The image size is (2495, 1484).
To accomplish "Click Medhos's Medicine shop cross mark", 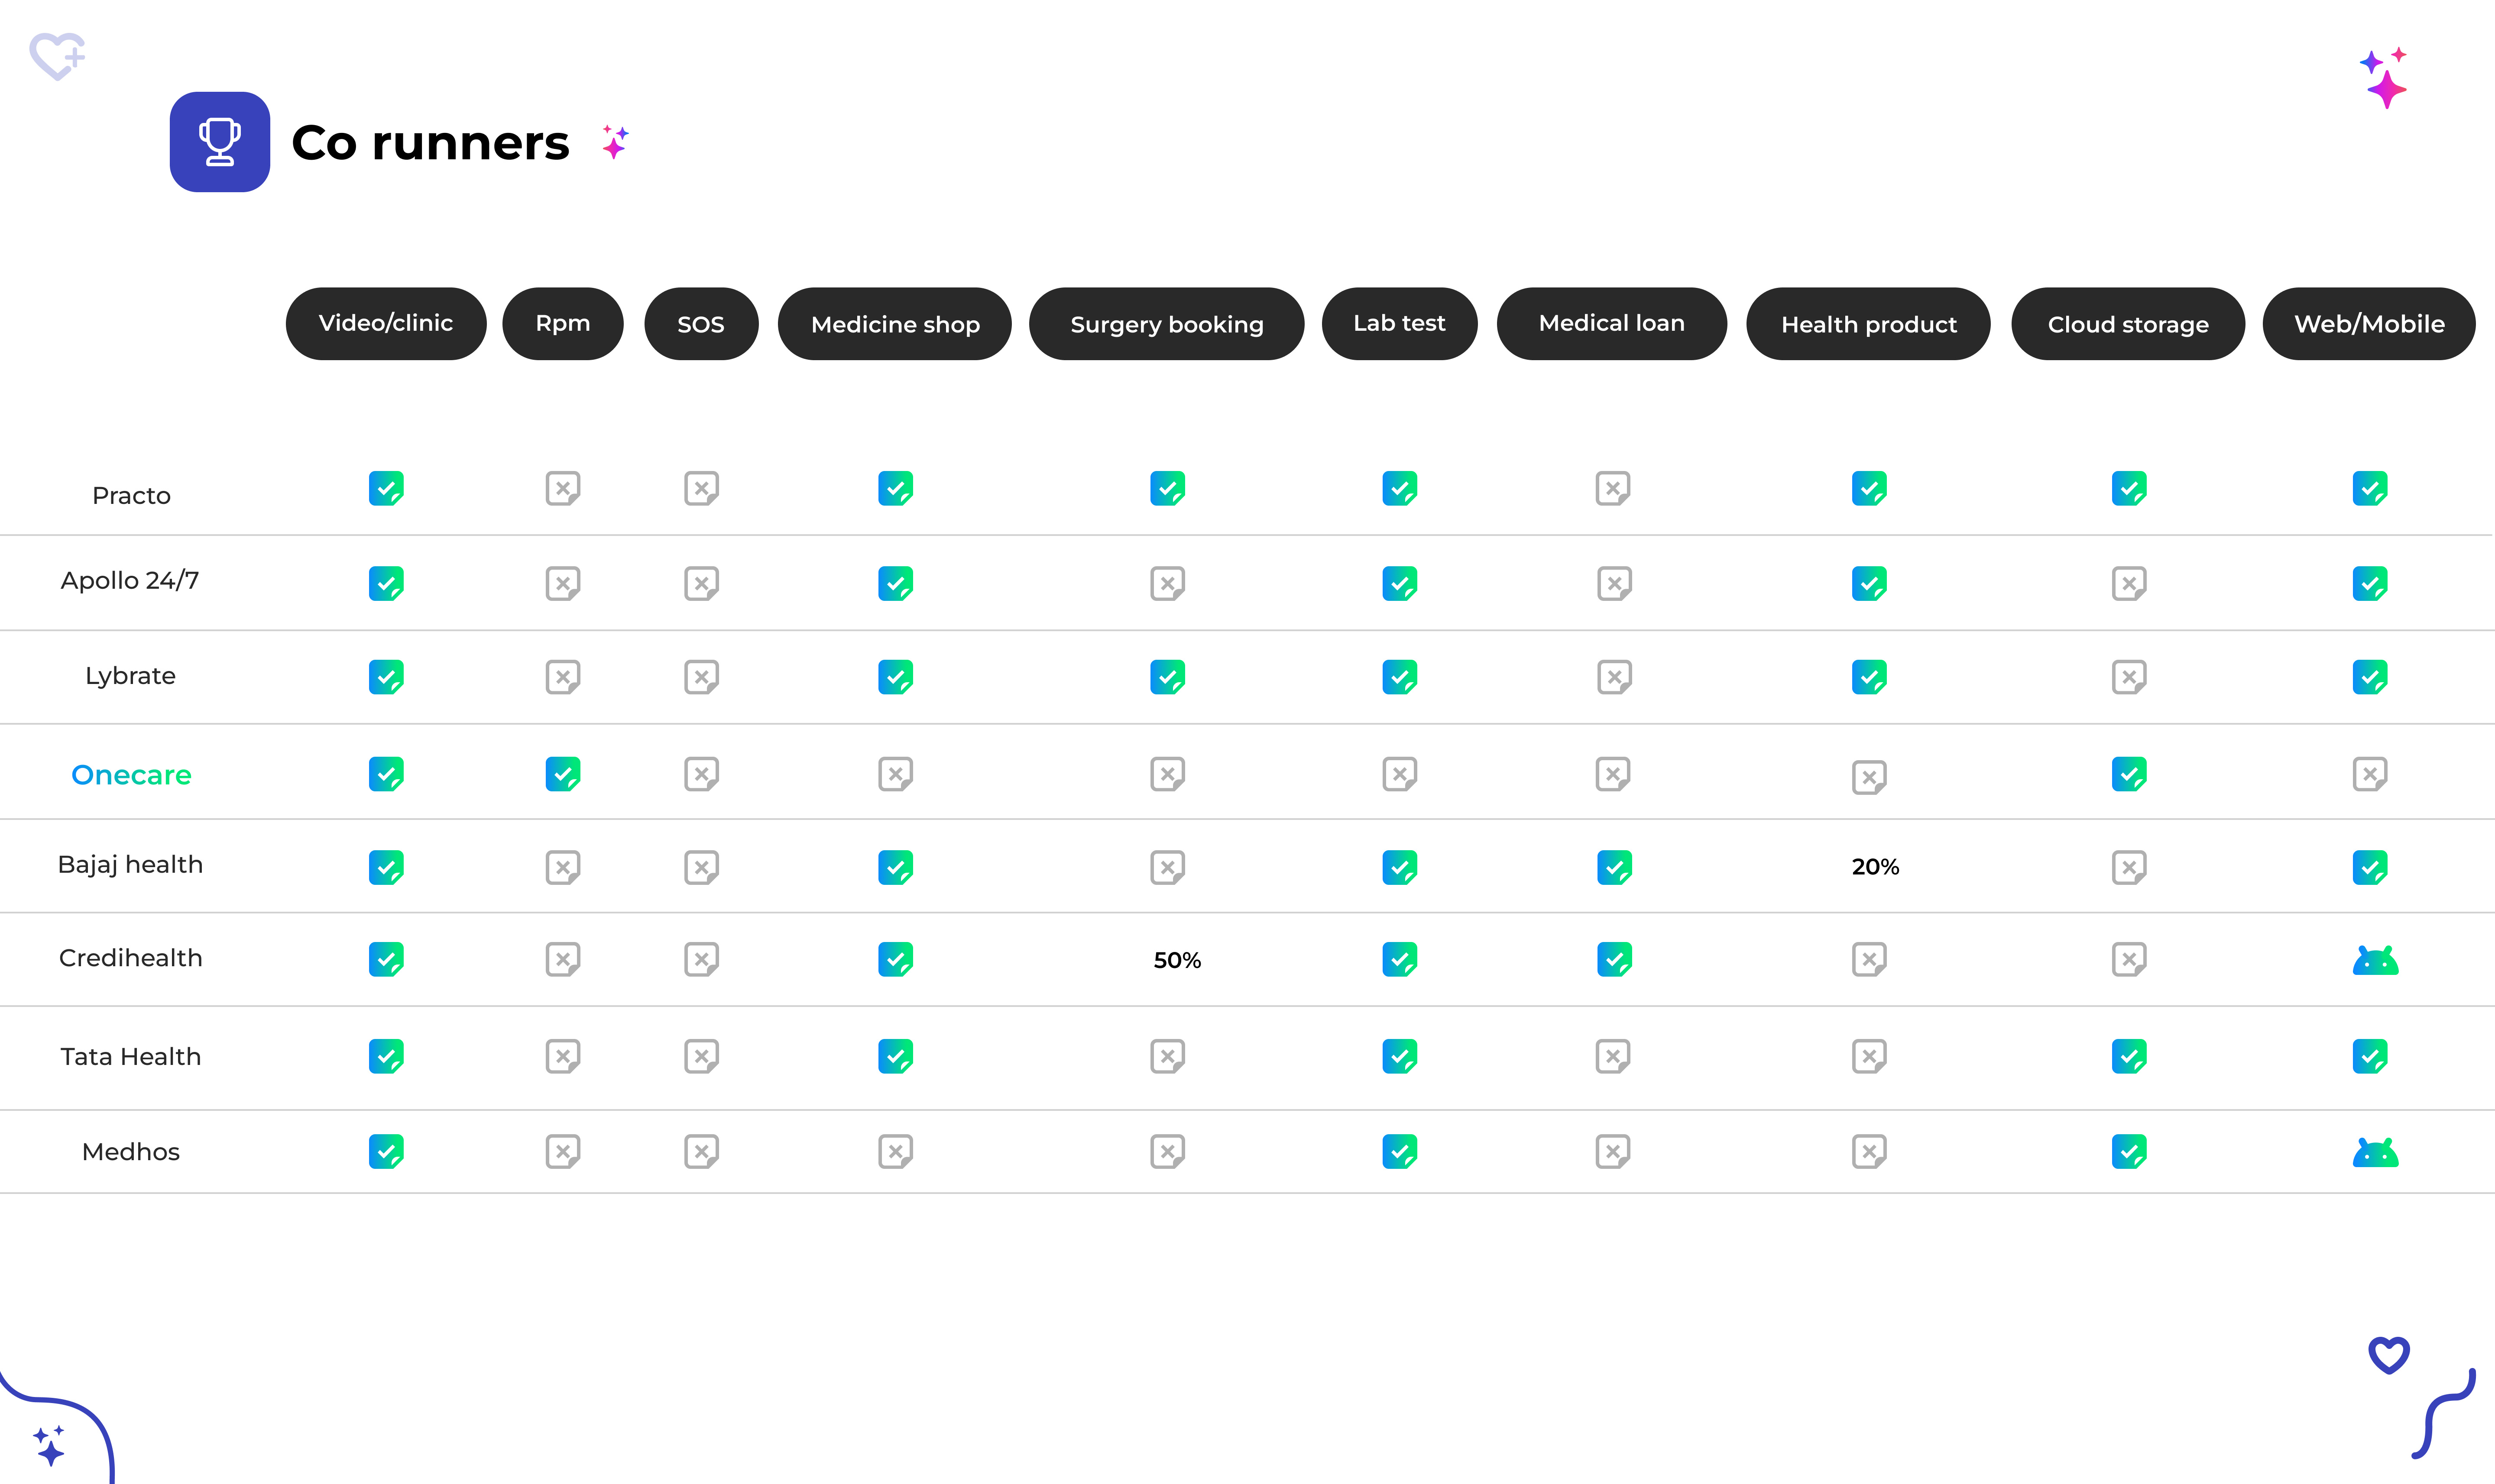I will pos(895,1151).
